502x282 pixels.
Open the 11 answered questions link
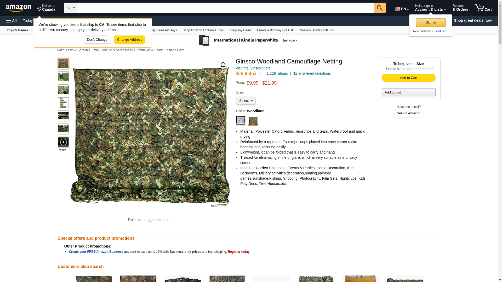point(312,74)
